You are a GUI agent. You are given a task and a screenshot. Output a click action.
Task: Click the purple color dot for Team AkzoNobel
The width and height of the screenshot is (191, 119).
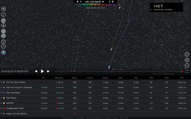click(x=4, y=93)
